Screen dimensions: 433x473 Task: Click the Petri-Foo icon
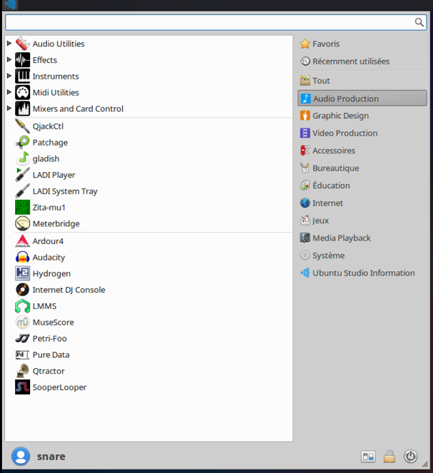[22, 338]
